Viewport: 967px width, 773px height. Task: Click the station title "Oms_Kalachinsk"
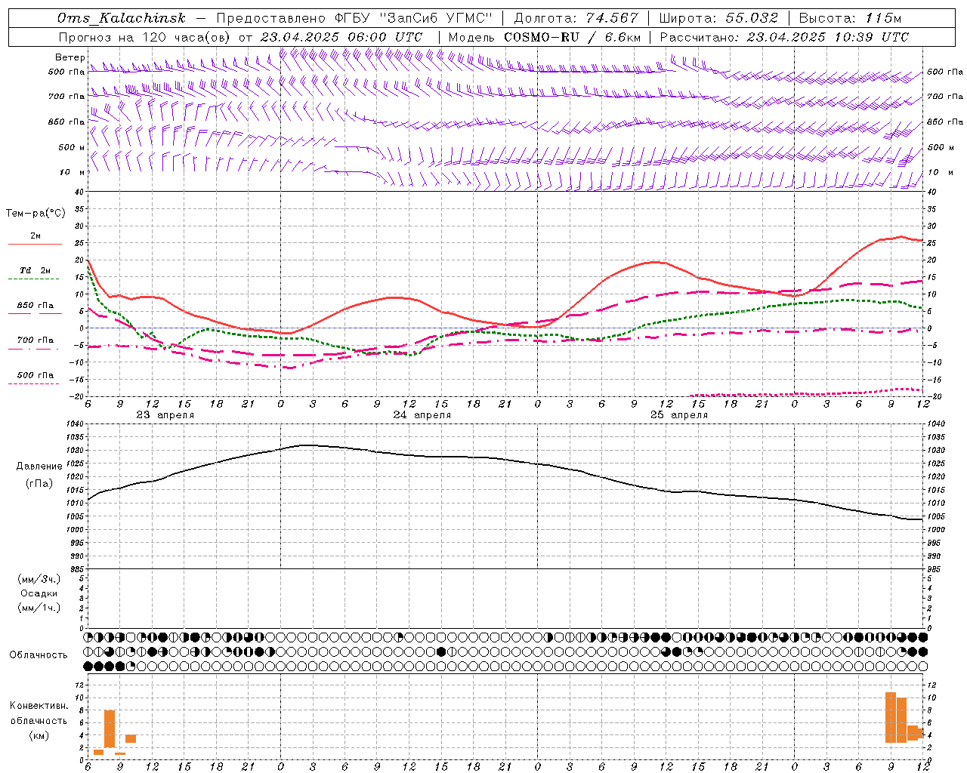tap(121, 18)
